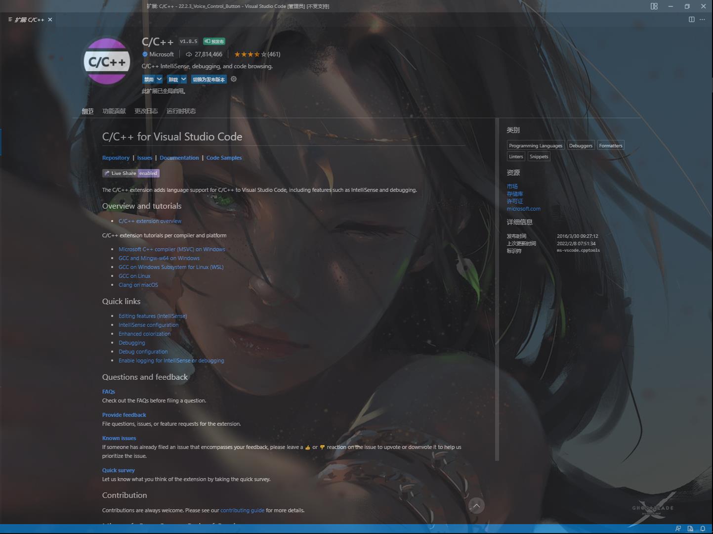Open notifications bell in status bar
713x534 pixels.
point(703,529)
